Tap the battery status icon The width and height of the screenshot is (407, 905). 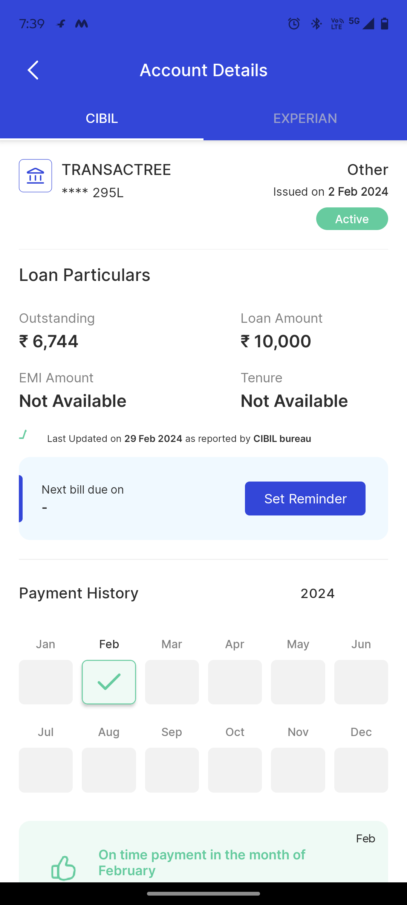[384, 24]
